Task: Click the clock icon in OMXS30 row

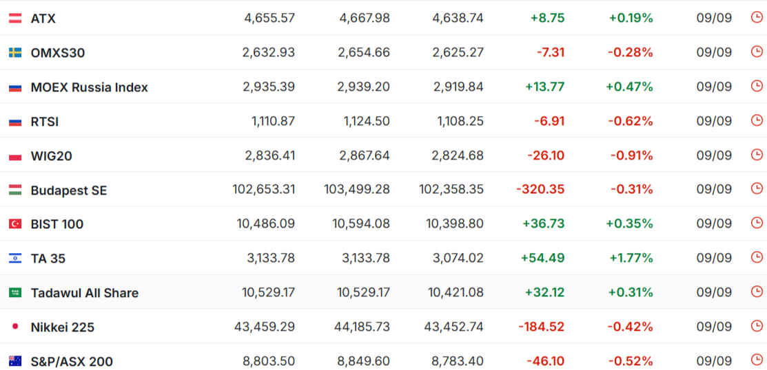Action: [756, 52]
